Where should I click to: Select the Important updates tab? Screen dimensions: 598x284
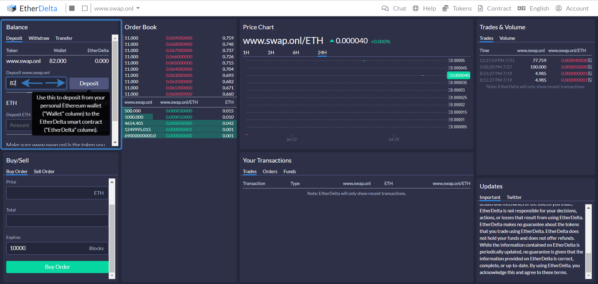click(490, 197)
